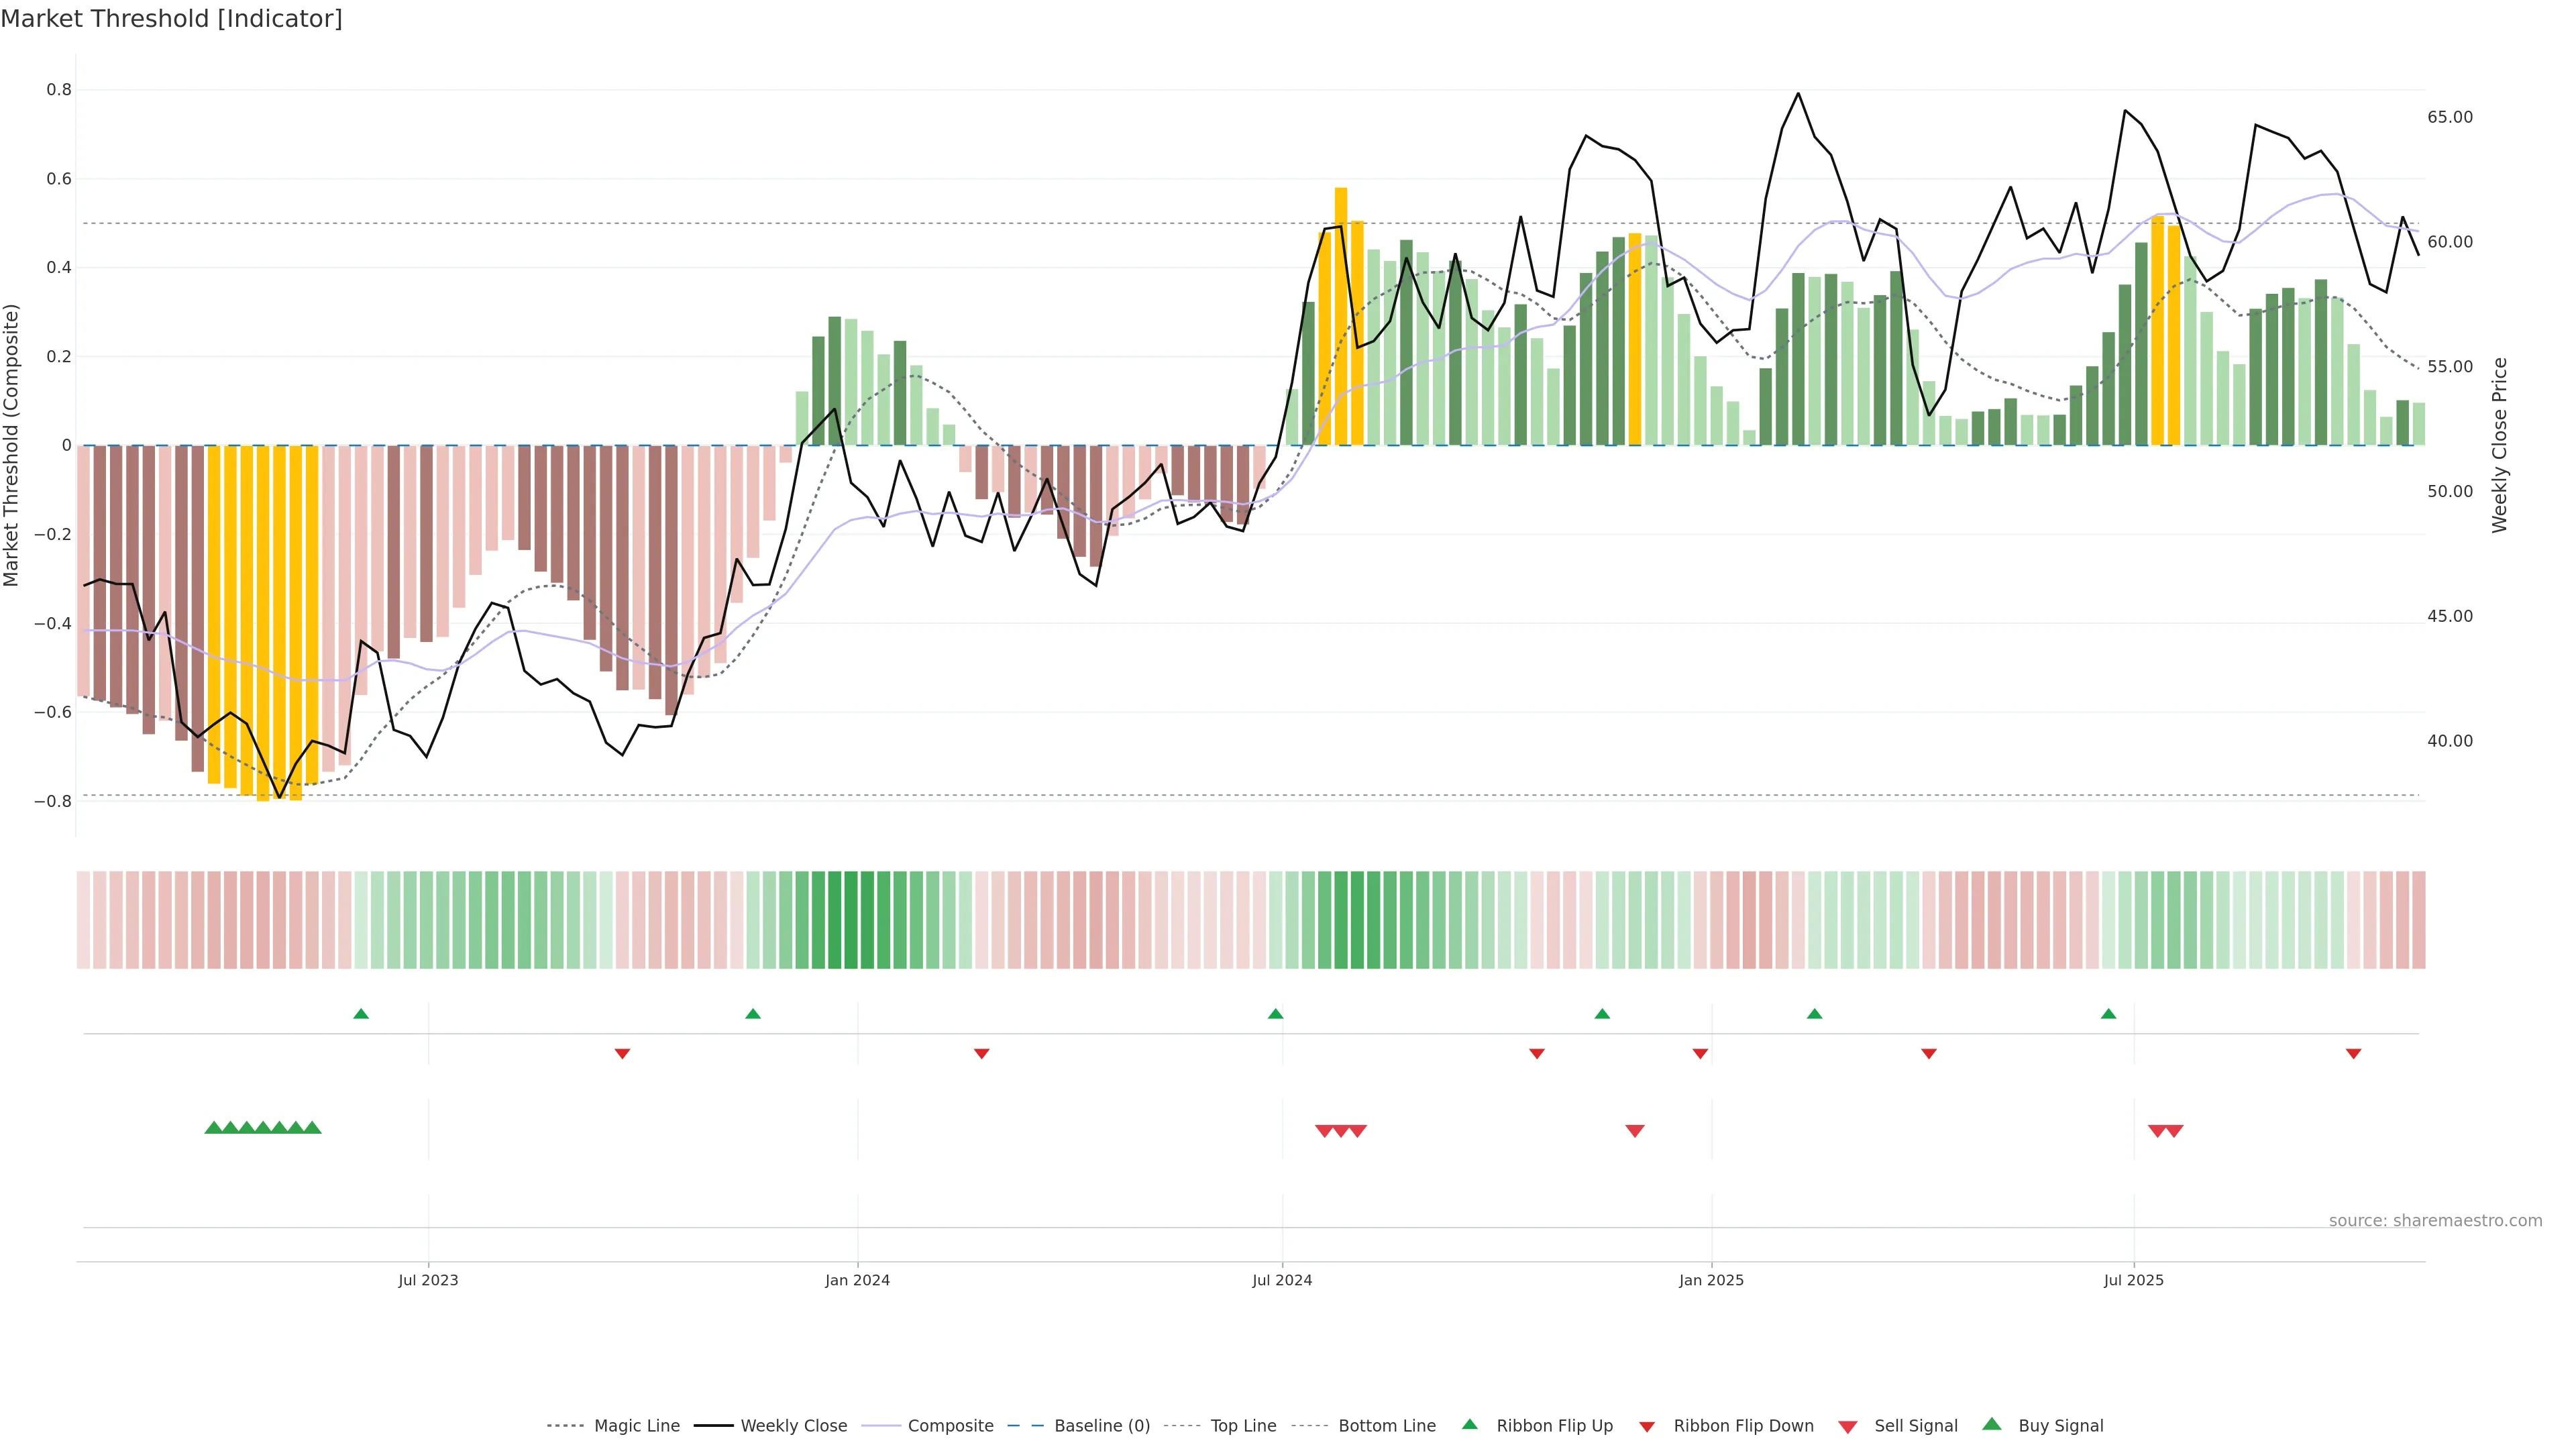Click the first Ribbon Flip Up marker before Jul 2023
The image size is (2576, 1449).
361,1014
